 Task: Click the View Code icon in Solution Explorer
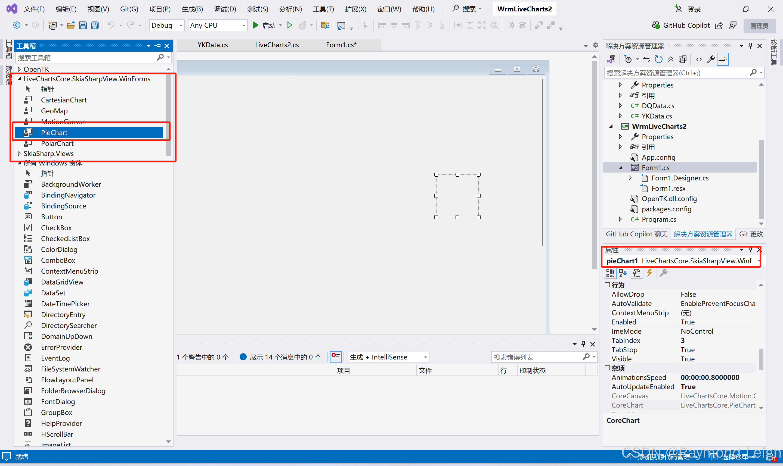point(699,59)
